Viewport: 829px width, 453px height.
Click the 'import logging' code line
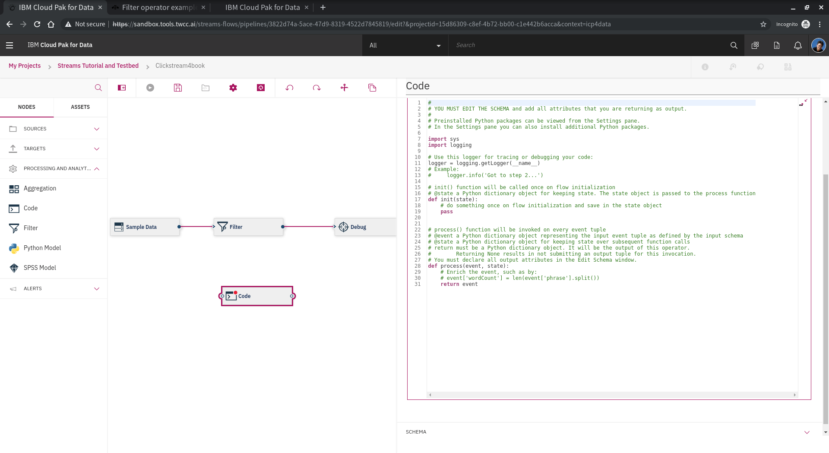(x=449, y=145)
